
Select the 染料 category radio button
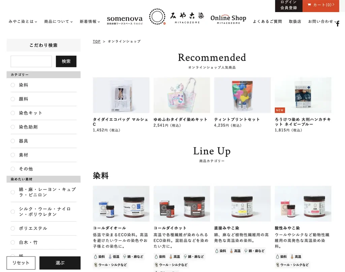(13, 85)
